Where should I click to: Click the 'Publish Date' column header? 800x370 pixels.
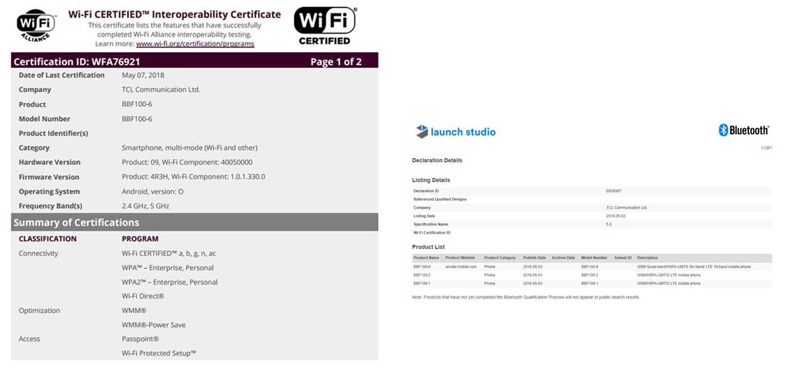pos(534,257)
